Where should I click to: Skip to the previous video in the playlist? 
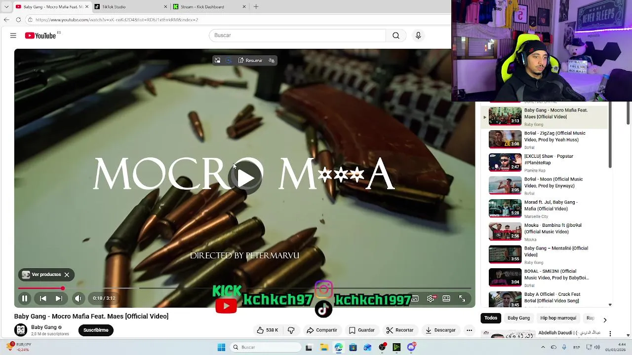tap(43, 298)
